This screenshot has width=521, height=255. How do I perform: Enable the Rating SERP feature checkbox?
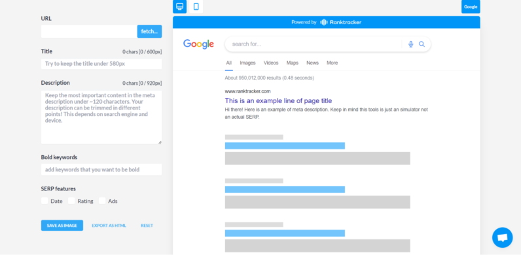tap(71, 201)
